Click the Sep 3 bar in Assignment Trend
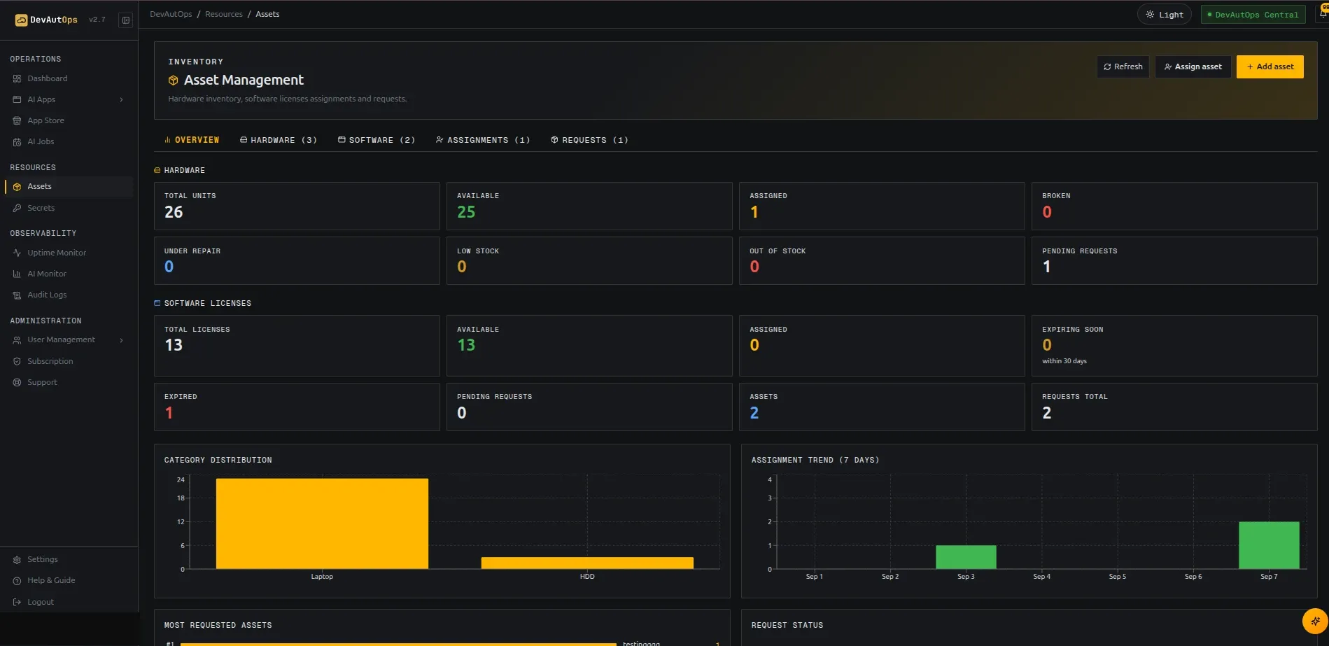Image resolution: width=1329 pixels, height=646 pixels. (966, 557)
